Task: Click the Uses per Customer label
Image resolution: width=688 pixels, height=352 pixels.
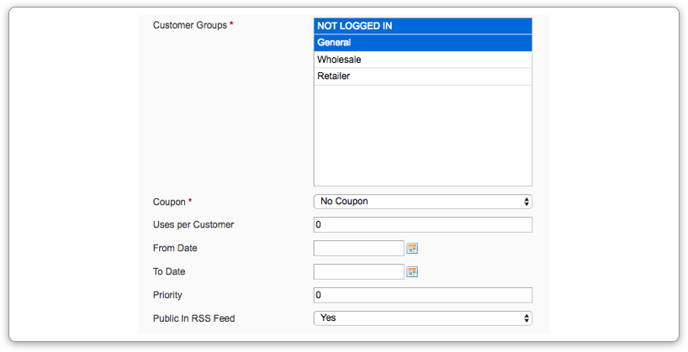Action: (x=193, y=224)
